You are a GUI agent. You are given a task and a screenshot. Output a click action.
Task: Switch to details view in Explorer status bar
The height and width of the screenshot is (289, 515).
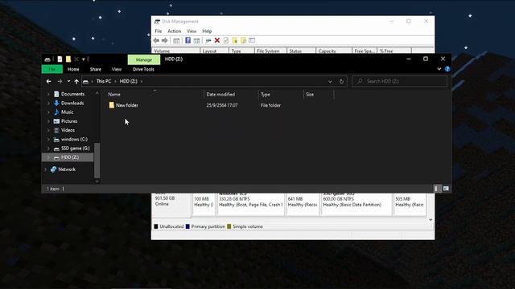[x=436, y=189]
